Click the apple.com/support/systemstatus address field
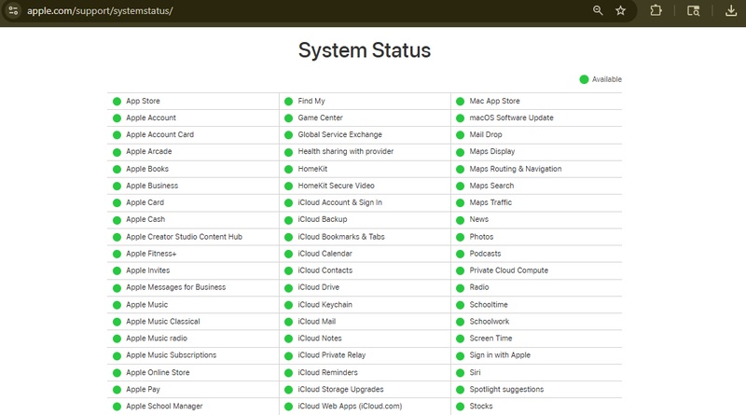 (x=100, y=10)
